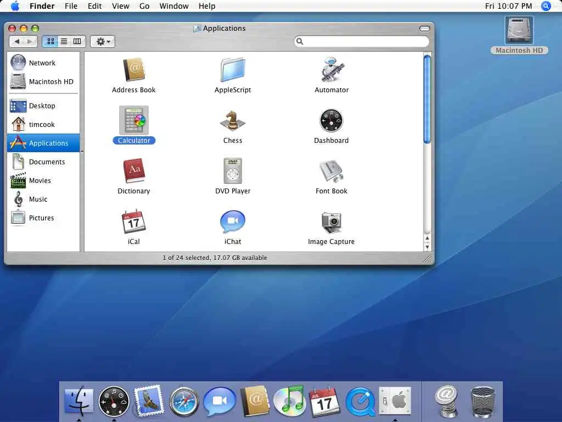The image size is (562, 422).
Task: Go forward with the right arrow button
Action: [x=30, y=41]
